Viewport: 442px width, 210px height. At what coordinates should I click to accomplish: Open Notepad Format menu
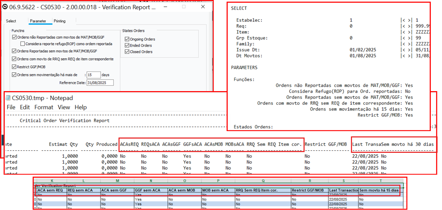44,107
